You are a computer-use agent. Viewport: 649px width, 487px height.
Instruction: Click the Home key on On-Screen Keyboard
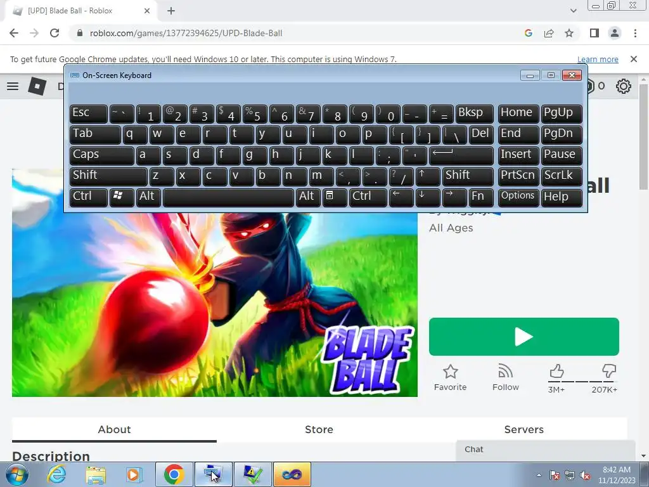tap(518, 114)
